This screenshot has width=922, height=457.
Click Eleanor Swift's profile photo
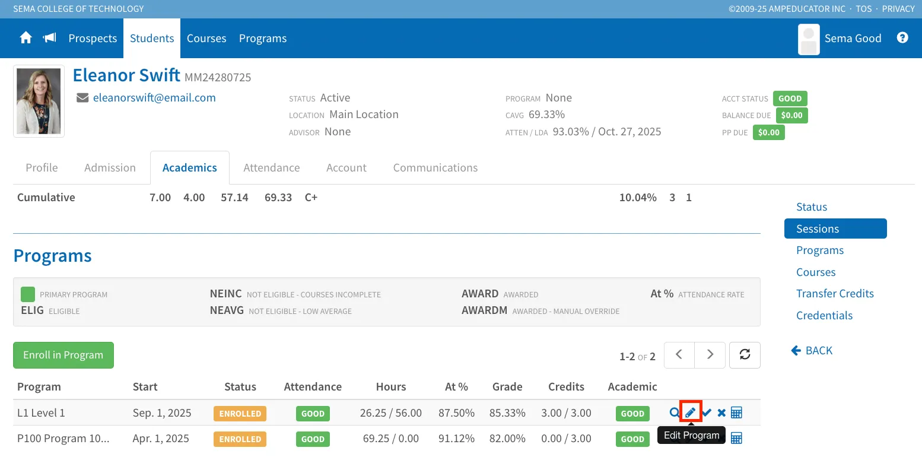coord(39,101)
